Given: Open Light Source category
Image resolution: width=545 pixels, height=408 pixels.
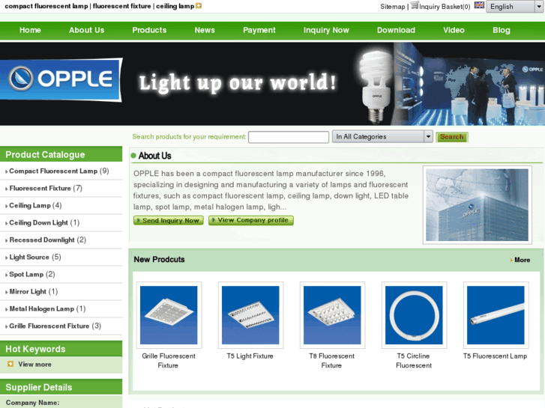Looking at the screenshot, I should click(x=29, y=258).
